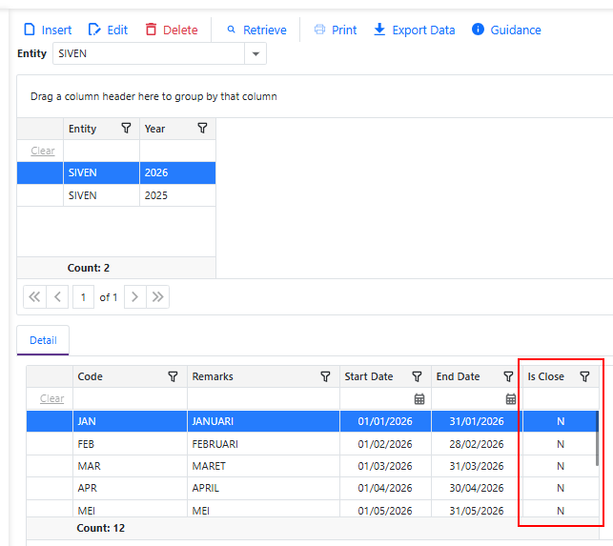This screenshot has height=546, width=613.
Task: Click the Insert toolbar button
Action: (48, 30)
